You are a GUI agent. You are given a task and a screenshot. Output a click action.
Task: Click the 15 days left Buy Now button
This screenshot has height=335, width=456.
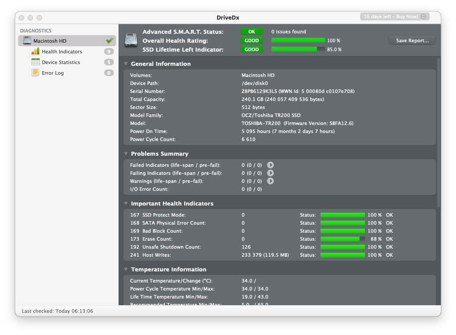coord(395,16)
